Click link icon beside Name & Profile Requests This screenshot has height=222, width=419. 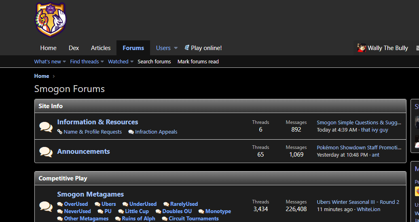60,132
